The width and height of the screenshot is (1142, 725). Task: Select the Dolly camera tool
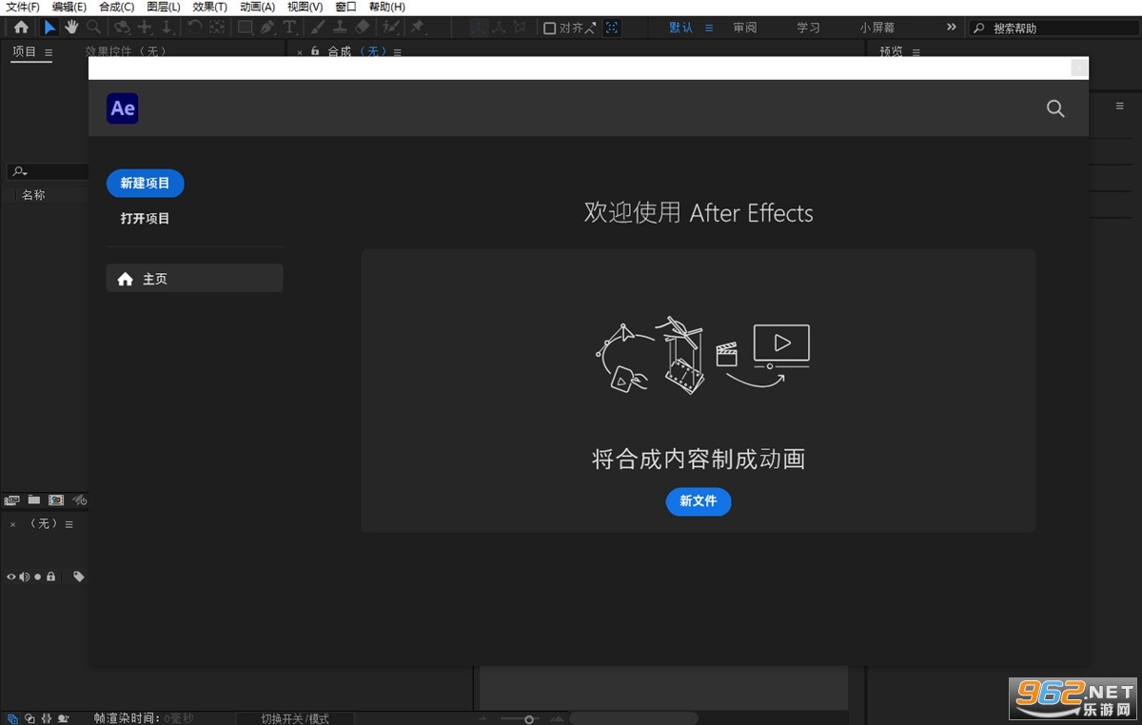167,28
